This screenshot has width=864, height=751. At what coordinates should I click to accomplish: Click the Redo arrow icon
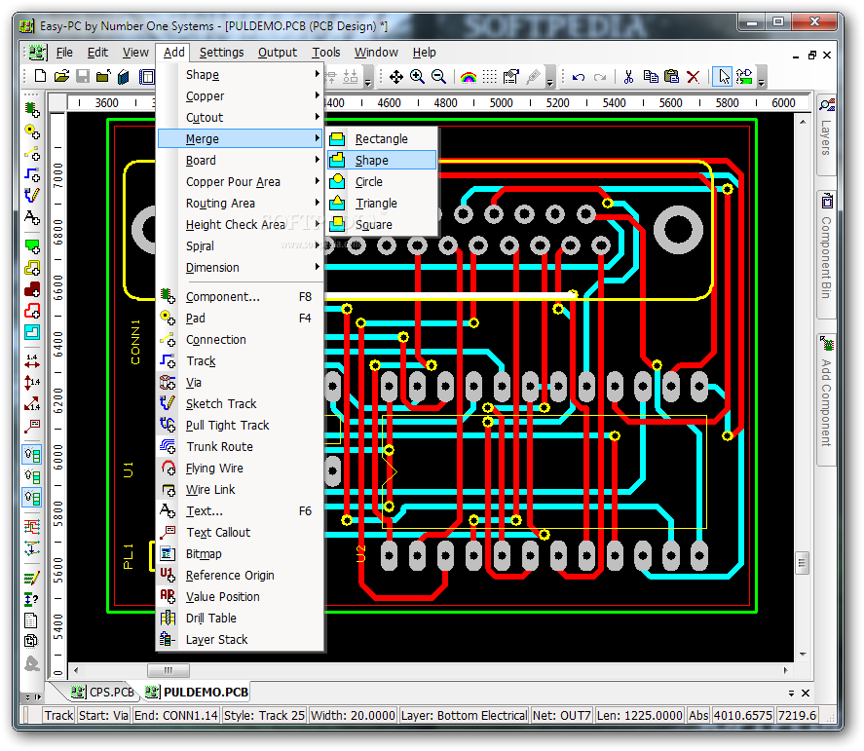click(x=599, y=77)
